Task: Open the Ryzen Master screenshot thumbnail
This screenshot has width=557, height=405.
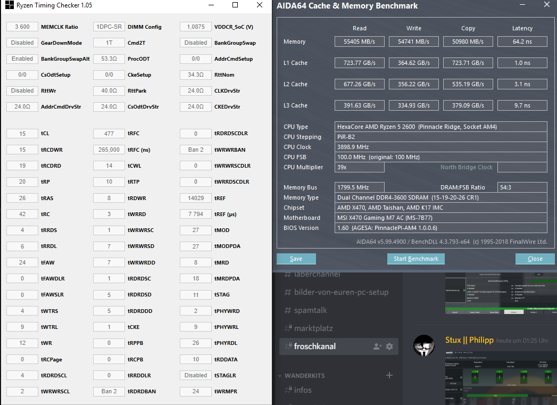Action: point(501,378)
